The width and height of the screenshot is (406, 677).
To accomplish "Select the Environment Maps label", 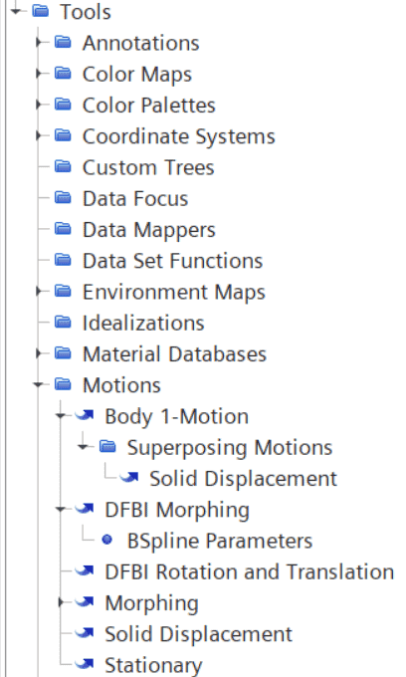I will coord(174,292).
